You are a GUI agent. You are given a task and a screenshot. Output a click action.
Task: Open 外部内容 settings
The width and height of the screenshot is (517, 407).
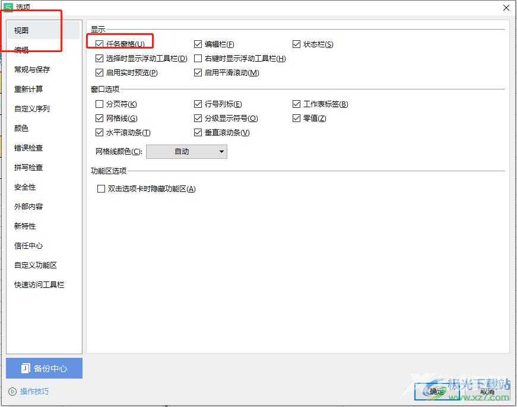[x=43, y=206]
